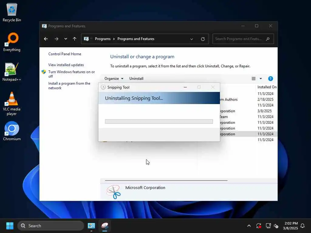Select Programs and Features breadcrumb
This screenshot has height=233, width=311.
136,39
